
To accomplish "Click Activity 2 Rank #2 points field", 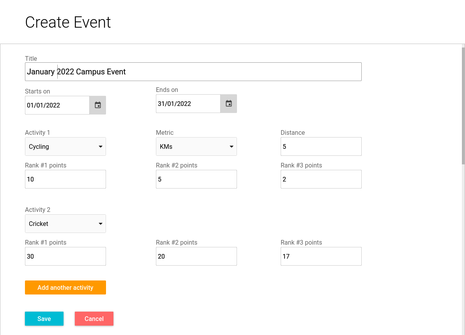I will tap(196, 256).
